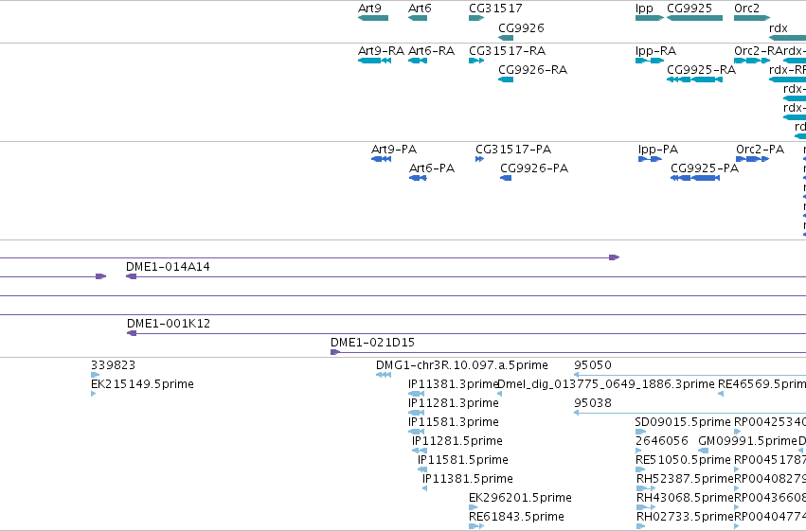The height and width of the screenshot is (531, 806).
Task: Click the CG9926-PA protein glyph
Action: point(506,178)
